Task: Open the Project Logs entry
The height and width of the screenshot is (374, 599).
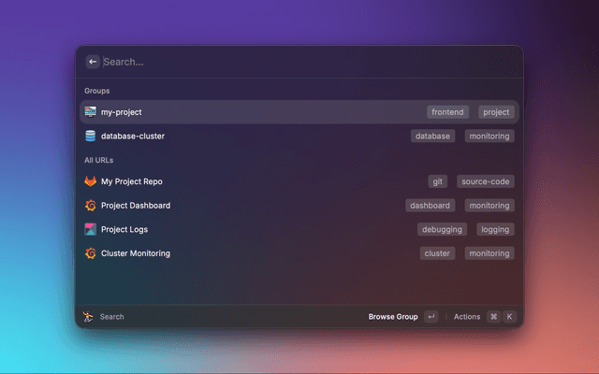Action: [124, 230]
